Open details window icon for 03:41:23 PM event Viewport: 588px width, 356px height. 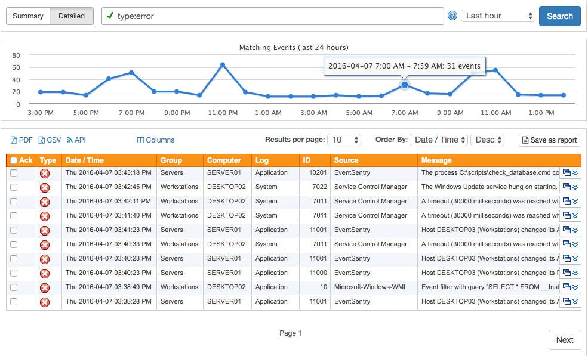pos(567,230)
